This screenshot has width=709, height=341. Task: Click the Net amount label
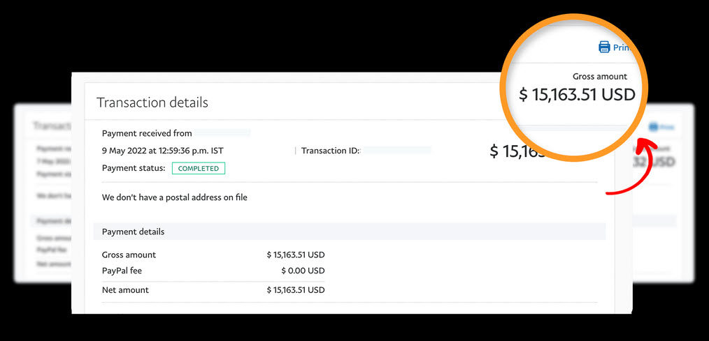point(125,290)
